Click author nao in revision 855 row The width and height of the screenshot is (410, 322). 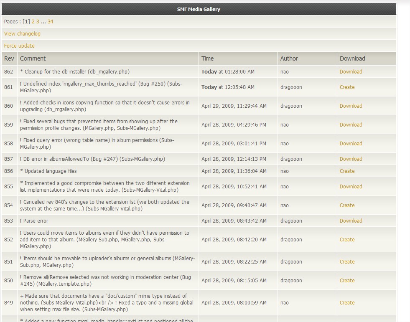[285, 186]
